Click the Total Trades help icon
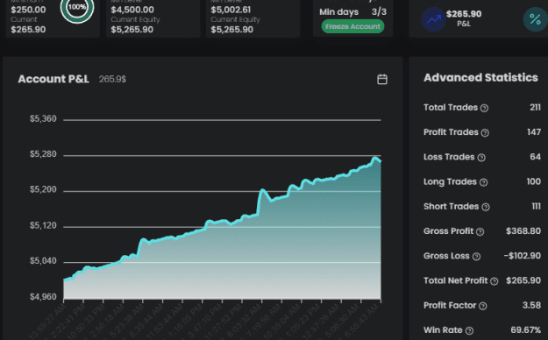This screenshot has width=548, height=340. point(484,109)
